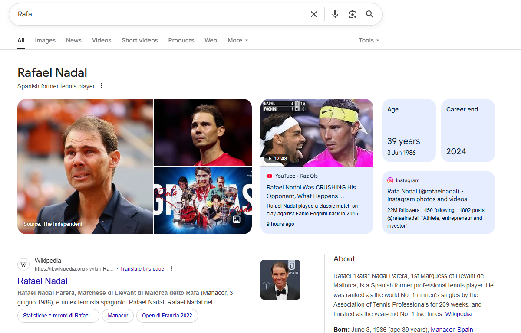Viewport: 521px width, 333px height.
Task: Expand the More dropdown
Action: point(238,40)
